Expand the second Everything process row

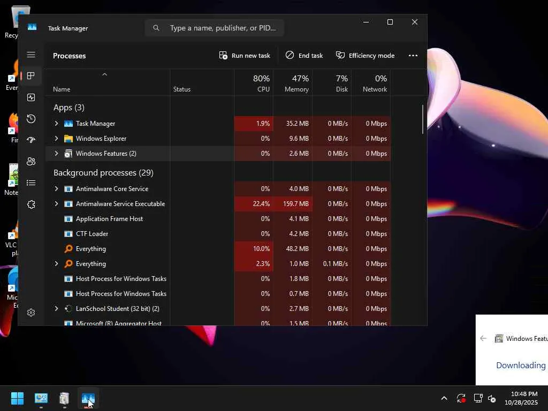pyautogui.click(x=56, y=263)
